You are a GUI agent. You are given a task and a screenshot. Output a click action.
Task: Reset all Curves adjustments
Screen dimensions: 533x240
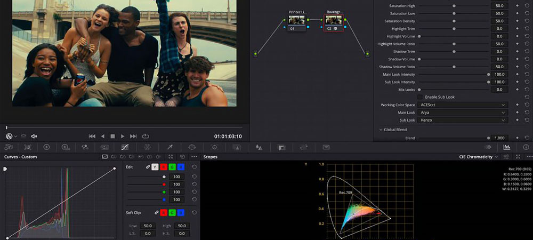coord(182,157)
